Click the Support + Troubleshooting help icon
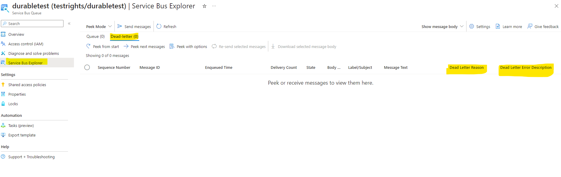 [3, 157]
